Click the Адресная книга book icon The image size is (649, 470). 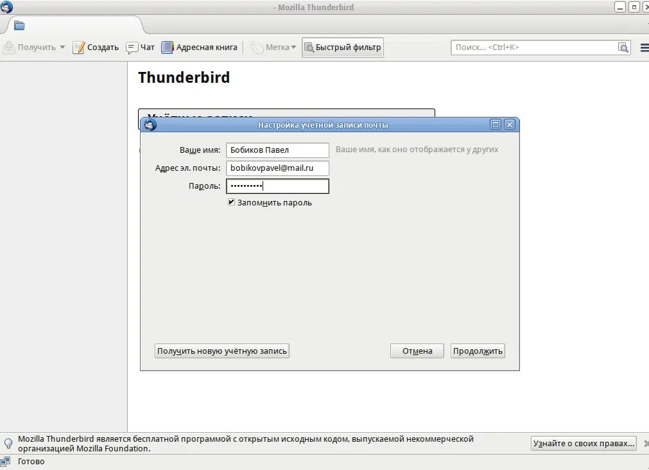pyautogui.click(x=167, y=48)
